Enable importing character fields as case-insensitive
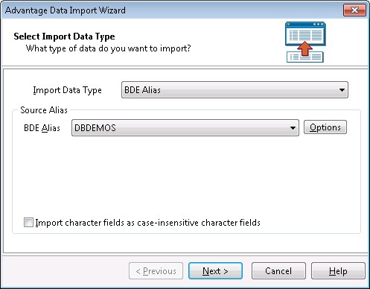Image resolution: width=370 pixels, height=289 pixels. coord(28,222)
